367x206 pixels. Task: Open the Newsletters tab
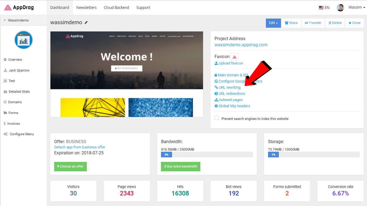pos(86,8)
